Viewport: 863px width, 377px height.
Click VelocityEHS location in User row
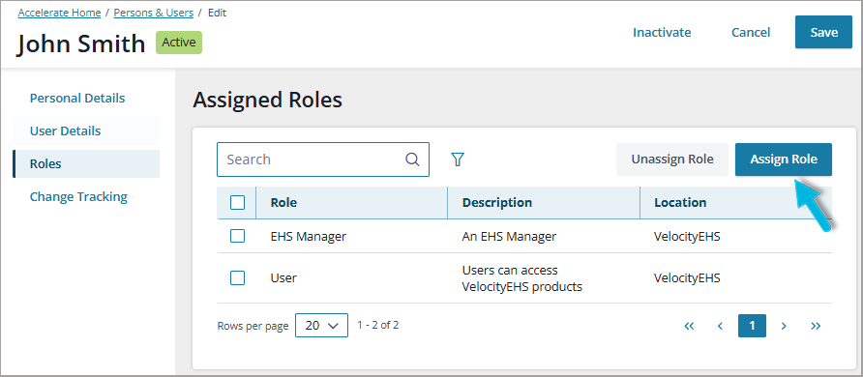click(687, 278)
